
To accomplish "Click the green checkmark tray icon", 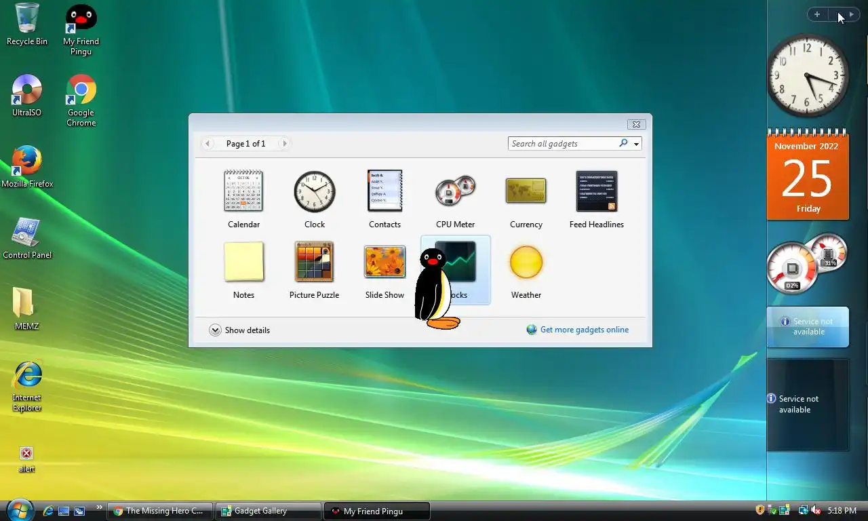I will (x=772, y=510).
